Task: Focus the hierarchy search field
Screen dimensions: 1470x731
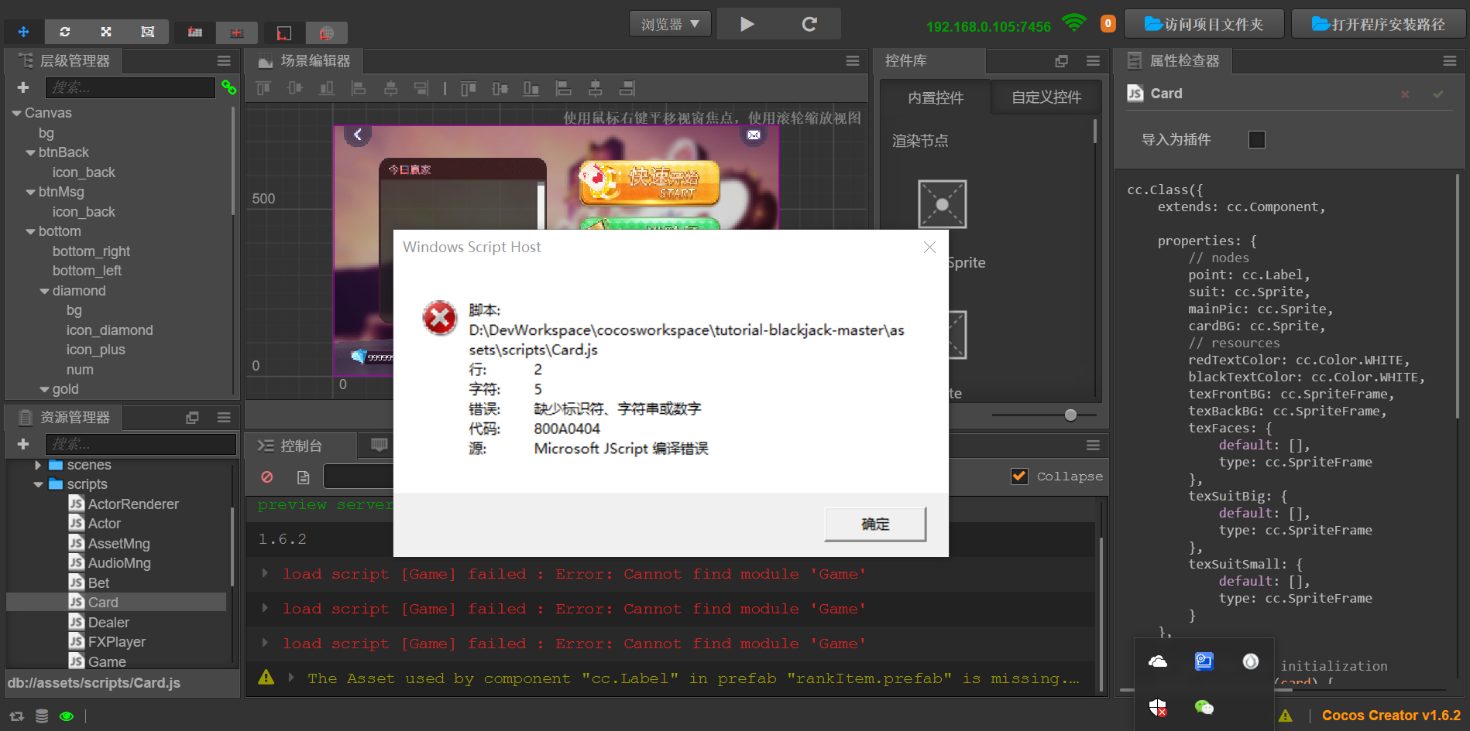Action: (130, 87)
